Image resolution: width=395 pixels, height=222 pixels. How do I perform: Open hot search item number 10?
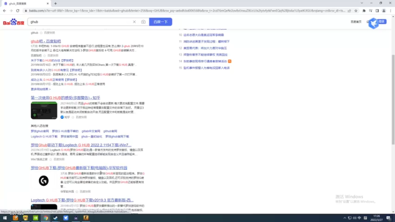[203, 35]
